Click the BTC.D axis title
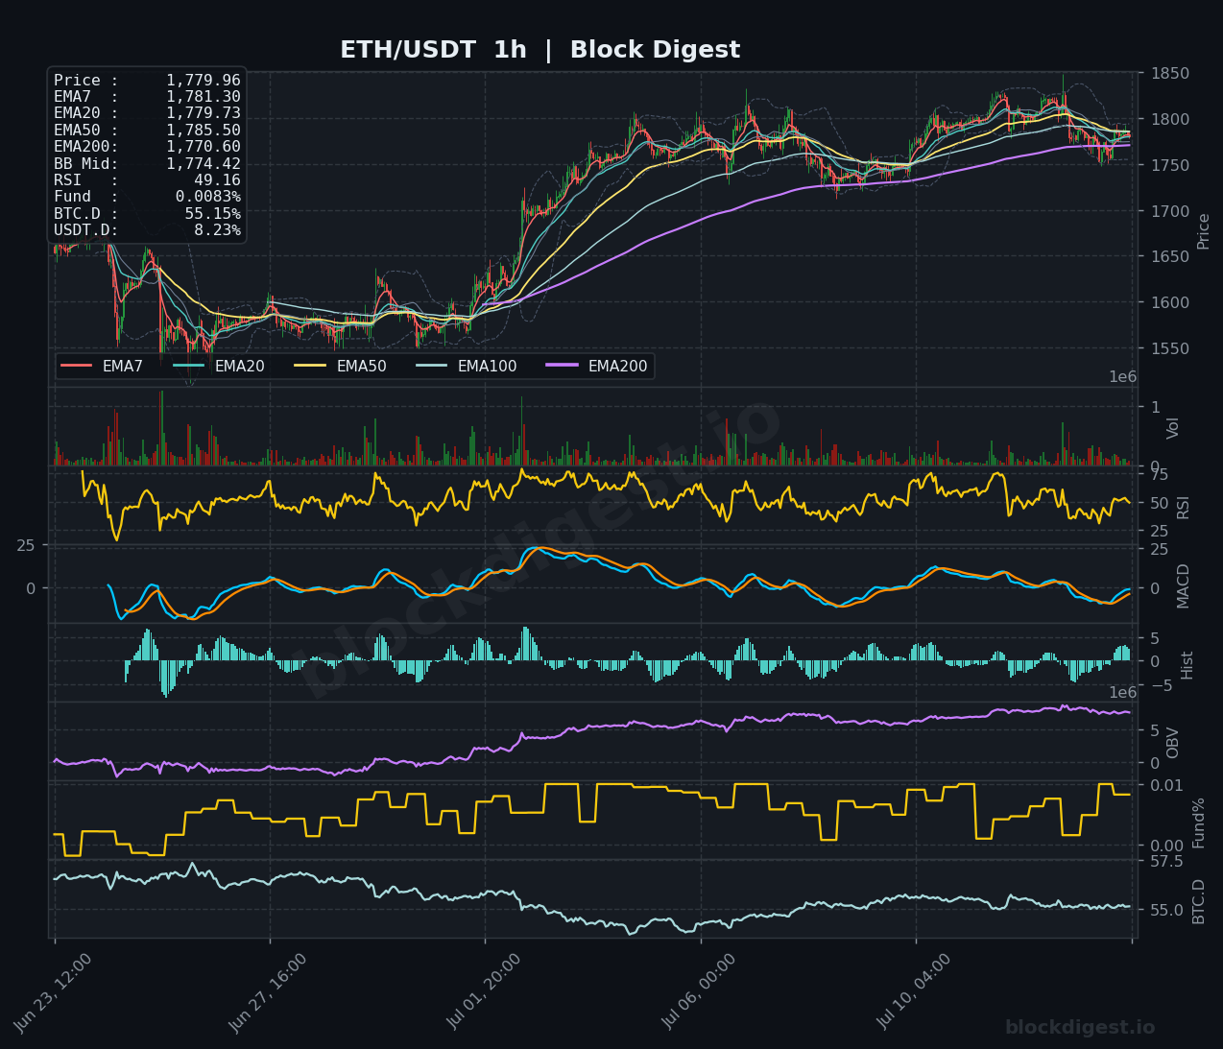The image size is (1223, 1049). [x=1199, y=902]
